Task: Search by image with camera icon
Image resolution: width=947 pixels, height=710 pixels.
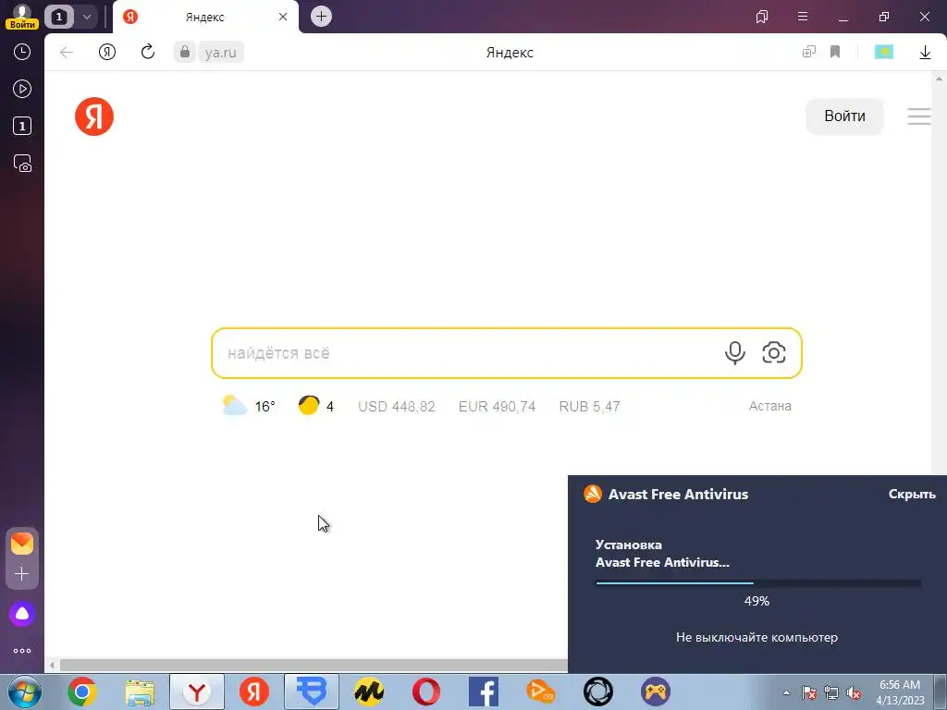Action: coord(774,352)
